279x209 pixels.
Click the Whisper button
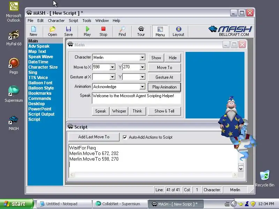point(119,111)
